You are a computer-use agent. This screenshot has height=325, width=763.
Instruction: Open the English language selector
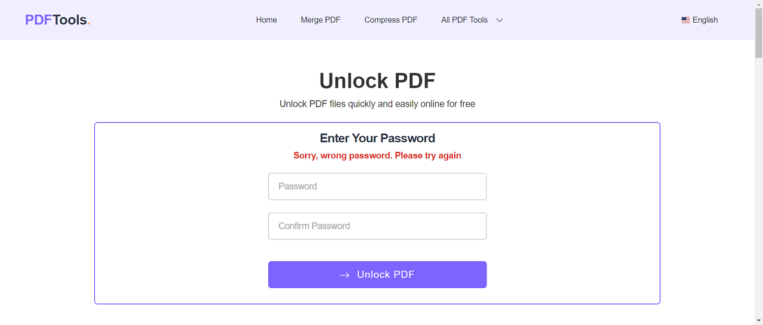pyautogui.click(x=705, y=20)
